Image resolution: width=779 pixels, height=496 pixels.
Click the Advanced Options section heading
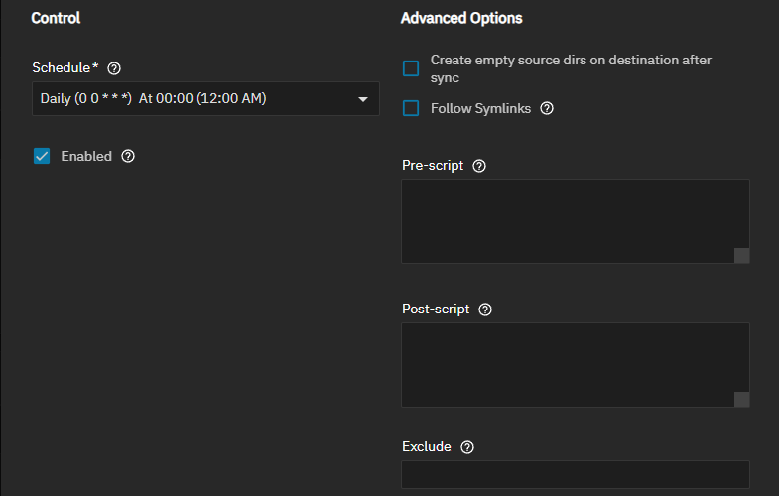click(461, 18)
